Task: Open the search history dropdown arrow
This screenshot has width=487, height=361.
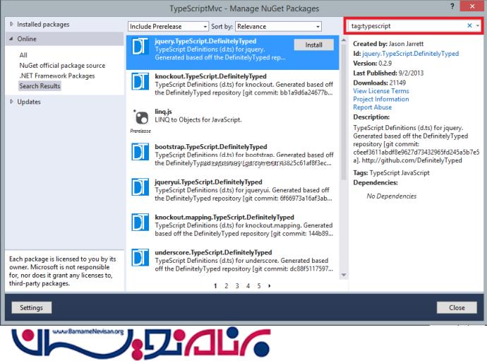Action: pyautogui.click(x=477, y=26)
